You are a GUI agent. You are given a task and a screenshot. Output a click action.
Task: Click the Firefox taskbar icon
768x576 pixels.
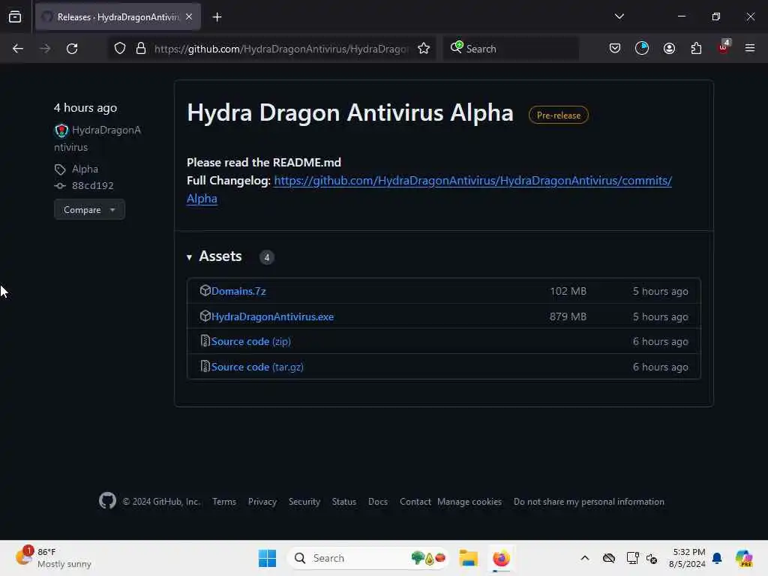coord(501,558)
